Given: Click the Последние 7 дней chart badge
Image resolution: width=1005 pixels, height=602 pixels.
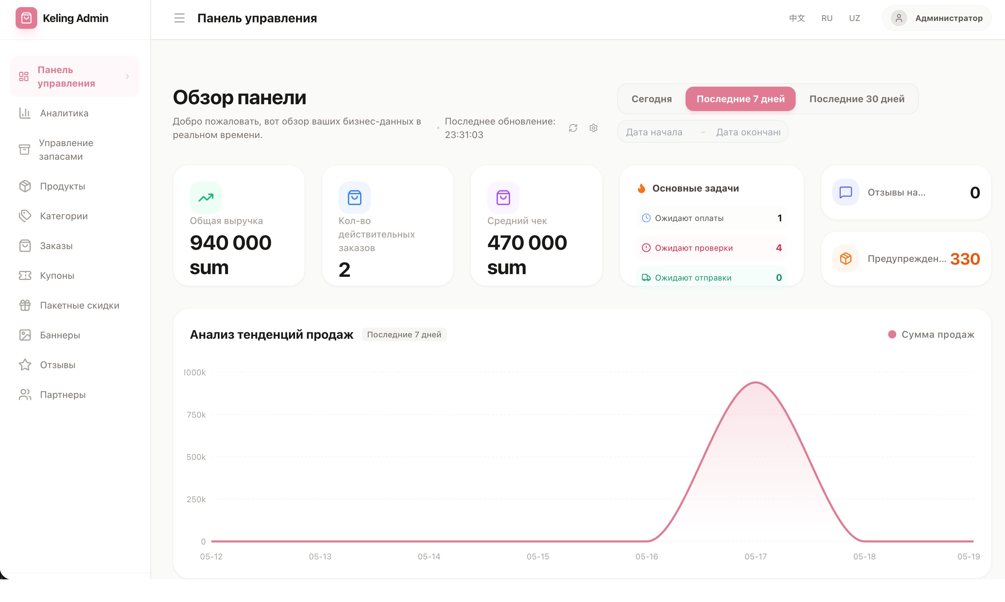Looking at the screenshot, I should 404,335.
